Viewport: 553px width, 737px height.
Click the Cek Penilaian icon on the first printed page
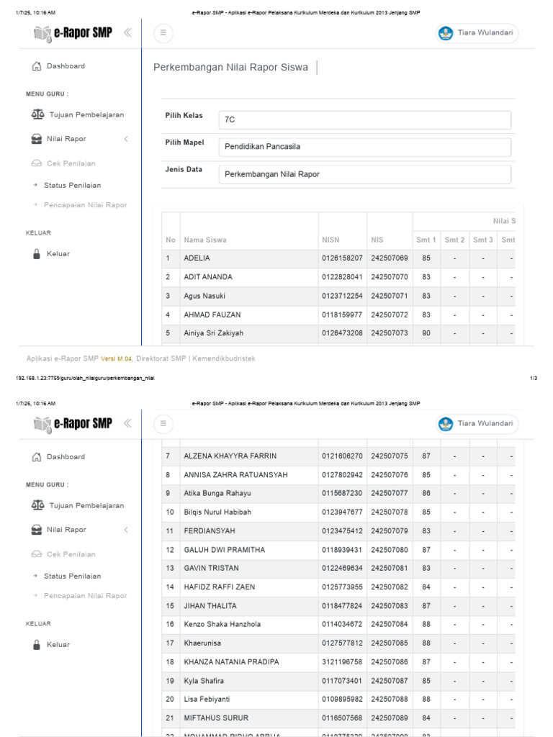37,163
